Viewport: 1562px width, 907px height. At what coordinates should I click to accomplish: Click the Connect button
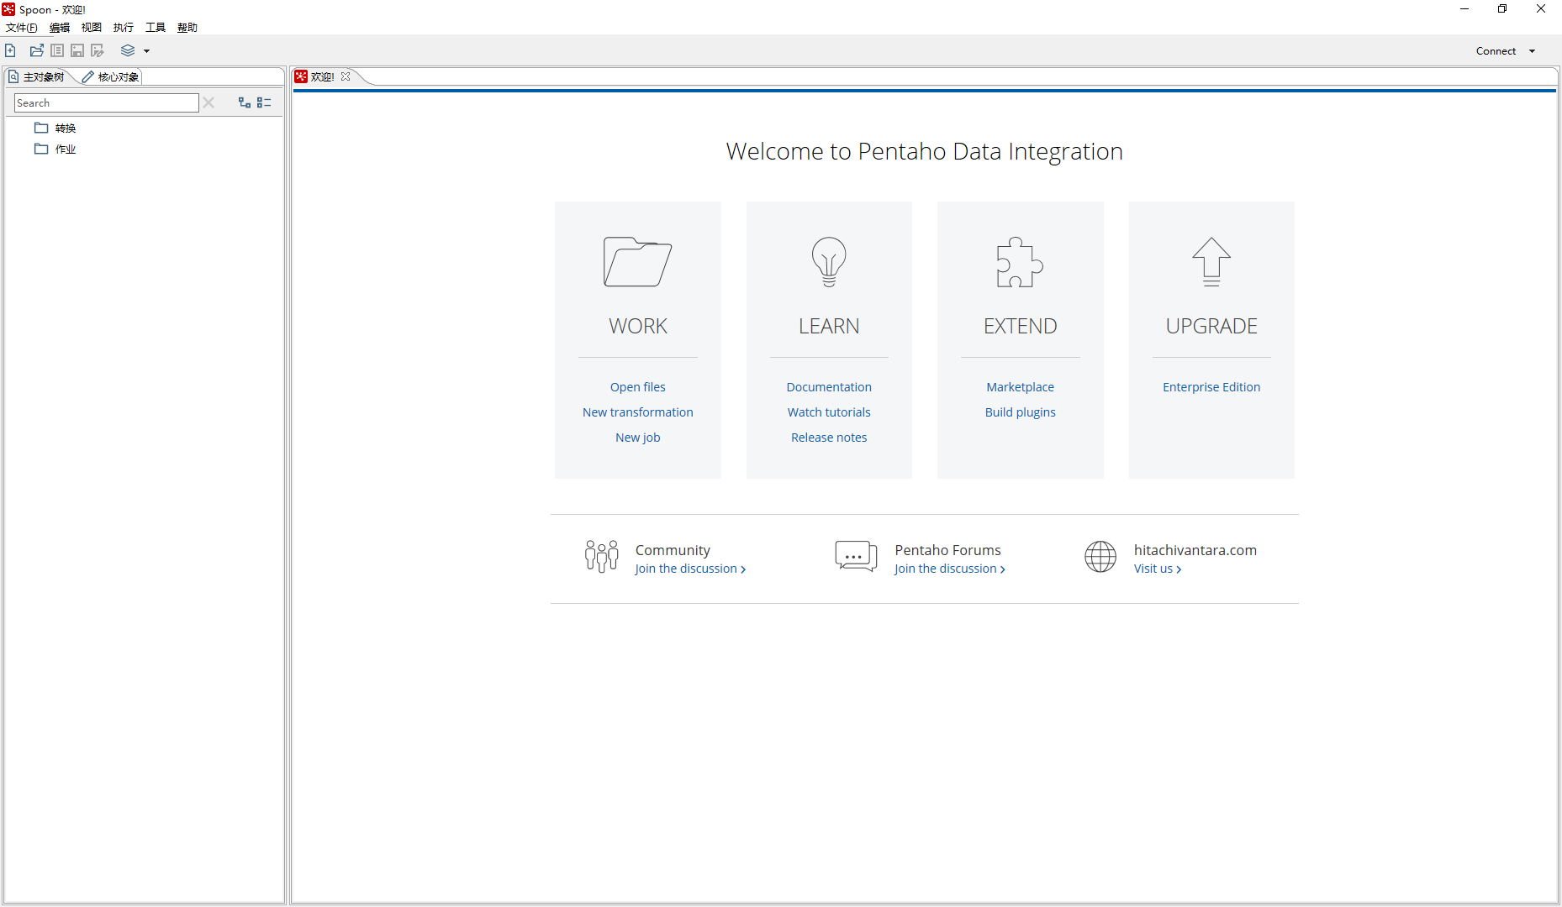point(1496,51)
